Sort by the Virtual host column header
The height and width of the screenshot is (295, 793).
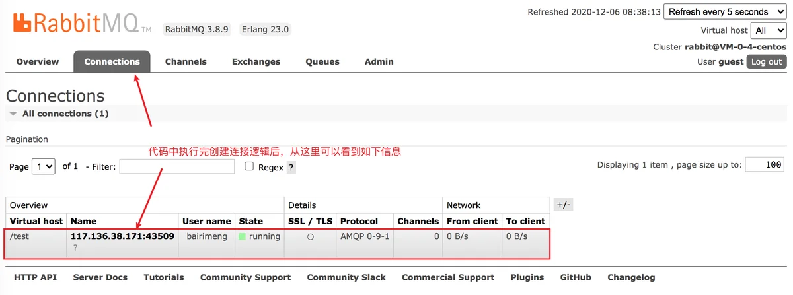point(36,221)
